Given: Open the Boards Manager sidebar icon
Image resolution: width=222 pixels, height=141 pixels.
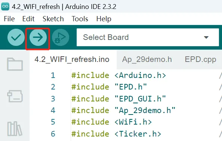Looking at the screenshot, I should (x=15, y=96).
